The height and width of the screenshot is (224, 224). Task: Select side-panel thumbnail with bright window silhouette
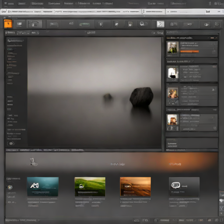[x=173, y=73]
